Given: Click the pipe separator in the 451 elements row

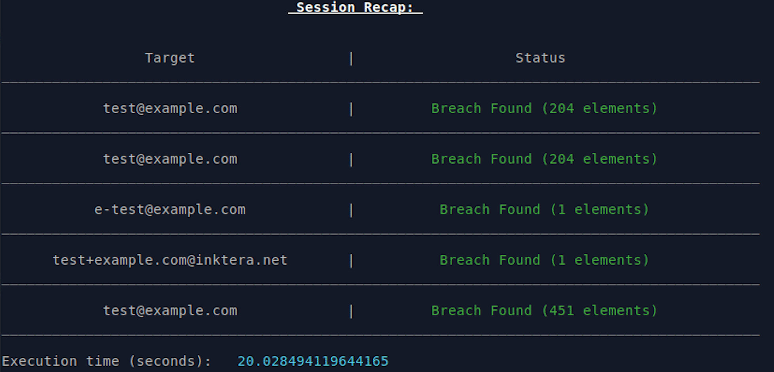Looking at the screenshot, I should coord(351,311).
